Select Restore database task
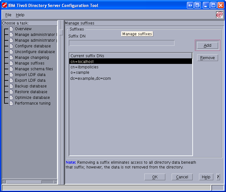This screenshot has width=226, height=192. coord(31,92)
